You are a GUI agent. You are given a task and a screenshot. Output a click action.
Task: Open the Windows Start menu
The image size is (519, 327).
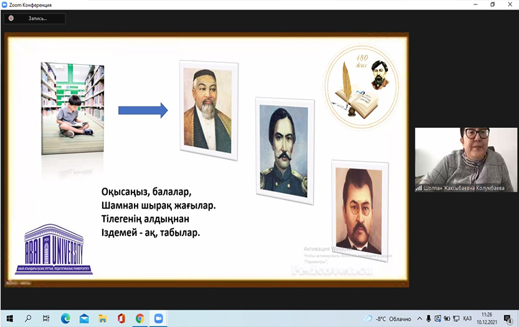tap(9, 318)
